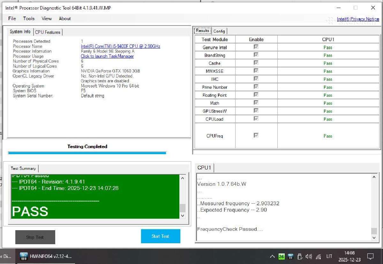This screenshot has height=264, width=383.
Task: Click CPU1 output scrollbar down arrow
Action: pyautogui.click(x=374, y=238)
